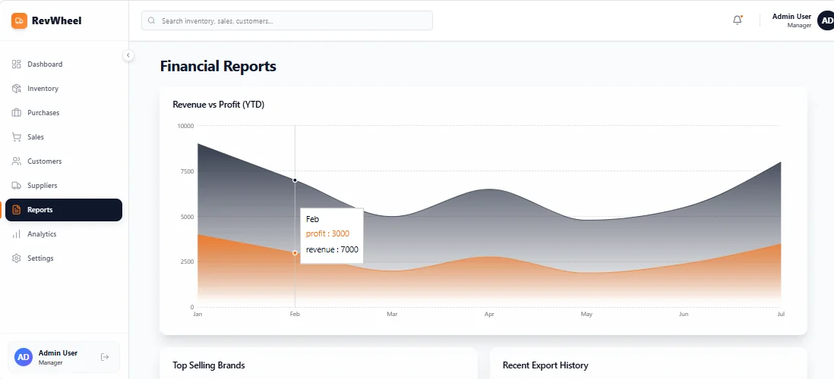This screenshot has width=834, height=379.
Task: Collapse the sidebar with the chevron button
Action: 128,55
